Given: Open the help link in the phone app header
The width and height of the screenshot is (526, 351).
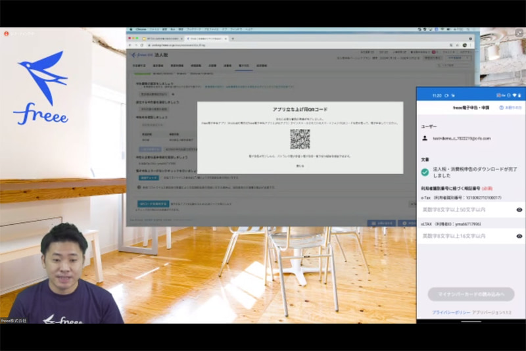Looking at the screenshot, I should click(x=511, y=108).
